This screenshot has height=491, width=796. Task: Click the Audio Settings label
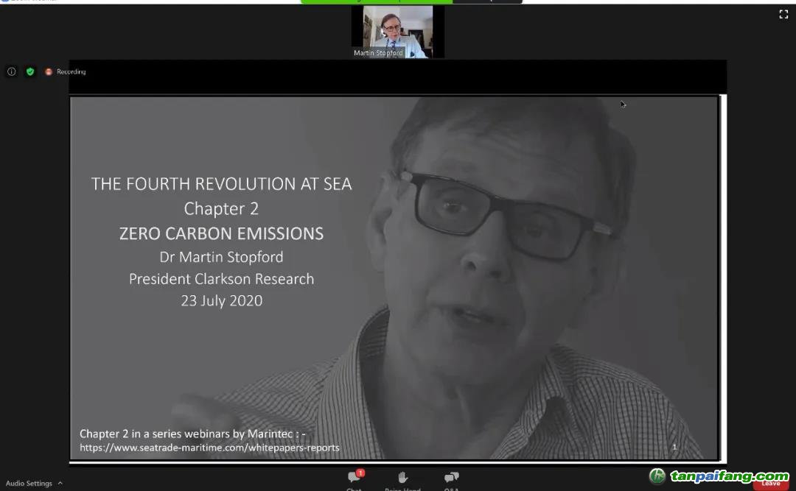pos(29,484)
